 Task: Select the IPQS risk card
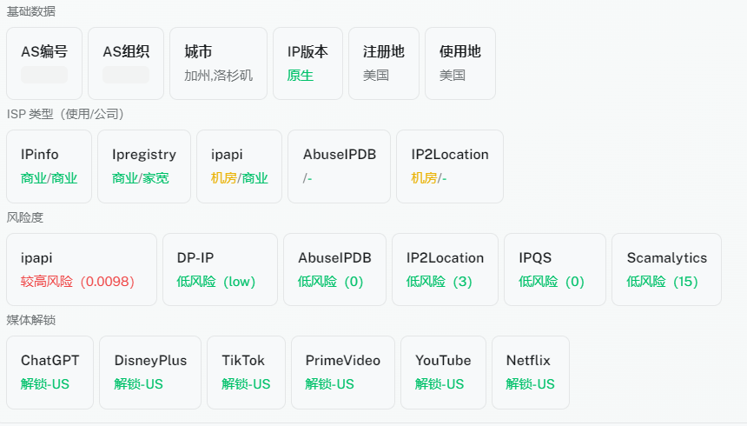(554, 270)
